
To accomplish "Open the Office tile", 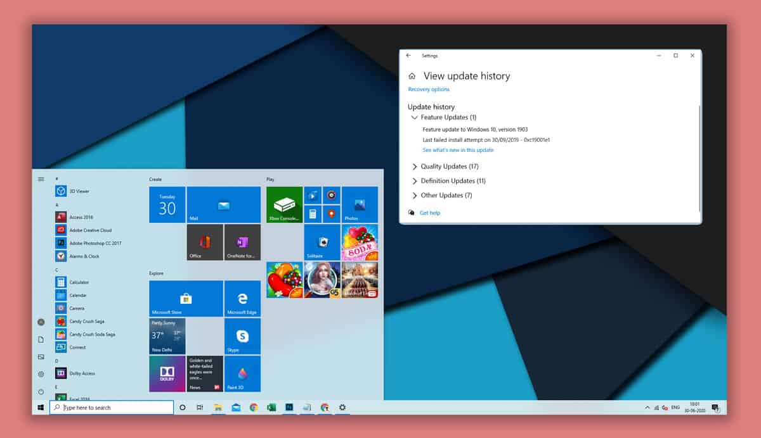I will (x=205, y=242).
